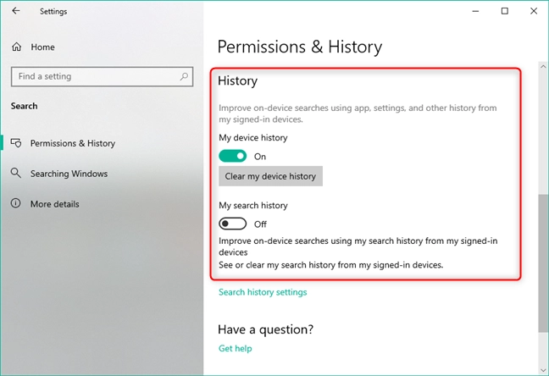This screenshot has width=549, height=376.
Task: Go to Home in sidebar
Action: (x=42, y=47)
